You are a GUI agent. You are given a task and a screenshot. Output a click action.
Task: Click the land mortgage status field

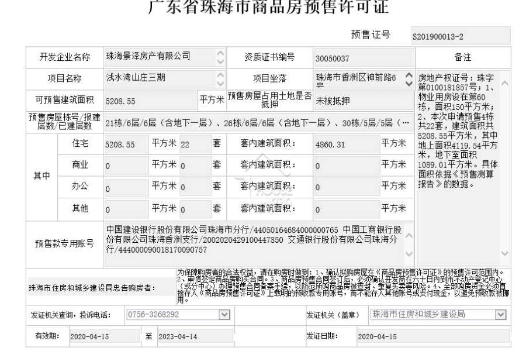(364, 101)
